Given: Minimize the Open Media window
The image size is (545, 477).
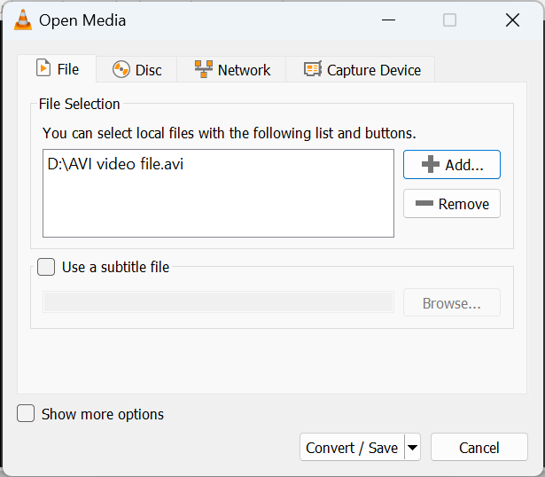Looking at the screenshot, I should (x=388, y=20).
